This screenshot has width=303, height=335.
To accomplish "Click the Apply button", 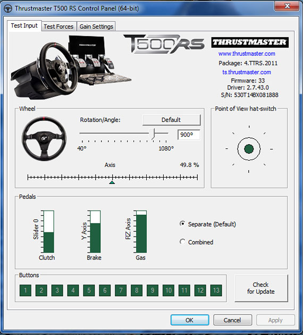I will click(x=275, y=320).
